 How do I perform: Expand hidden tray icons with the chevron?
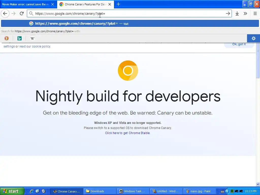coord(227,191)
